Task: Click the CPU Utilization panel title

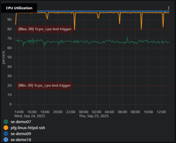Action: 19,8
